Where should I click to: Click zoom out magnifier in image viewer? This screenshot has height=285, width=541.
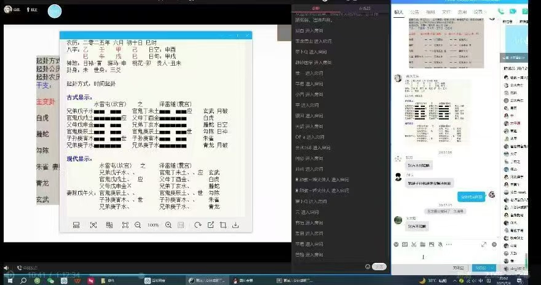[138, 225]
